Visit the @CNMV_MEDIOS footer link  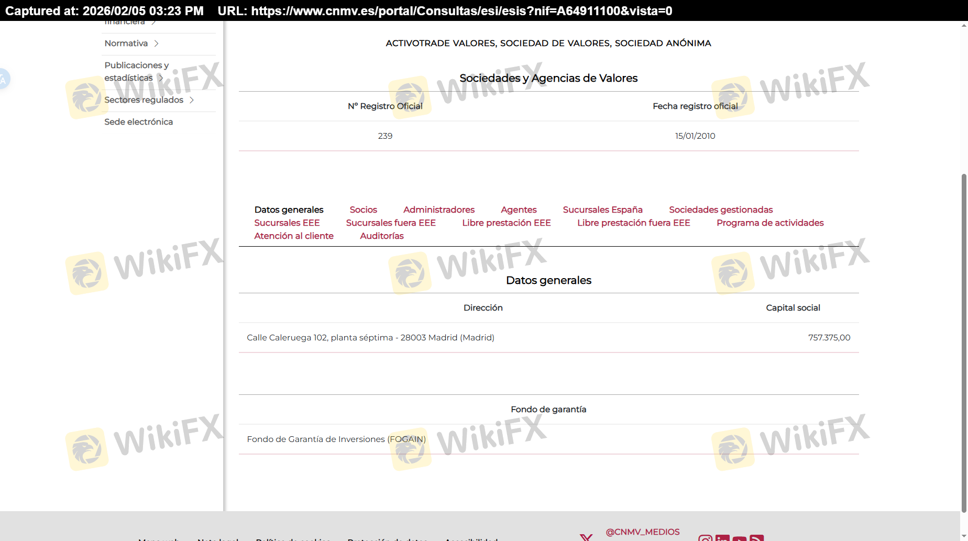643,532
